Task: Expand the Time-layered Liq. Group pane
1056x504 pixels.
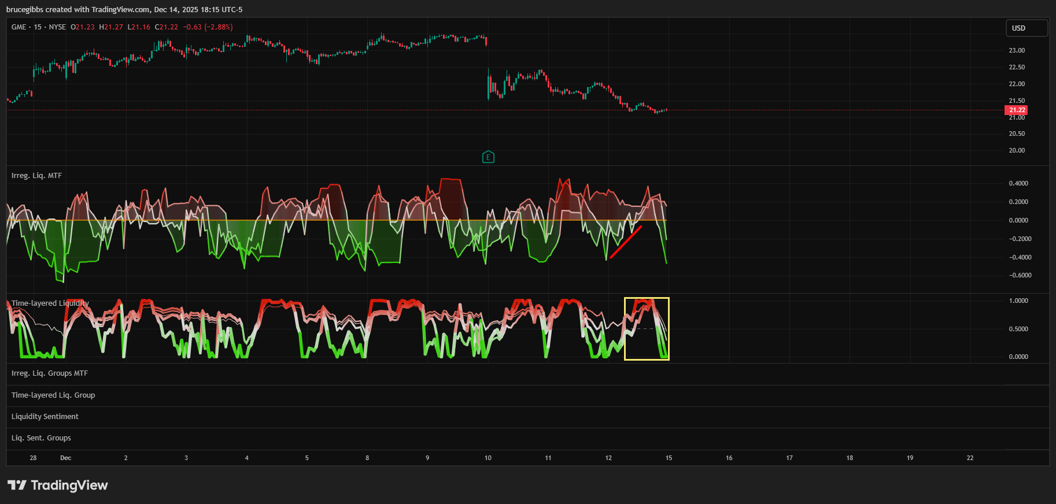Action: coord(53,395)
